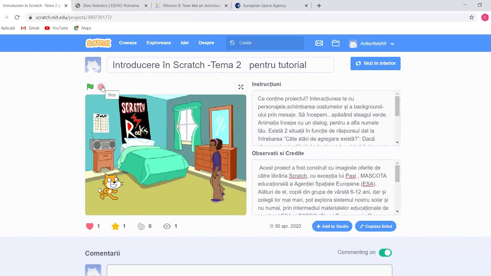
Task: Open the Aplicatii bookmark shortcut
Action: pos(8,28)
